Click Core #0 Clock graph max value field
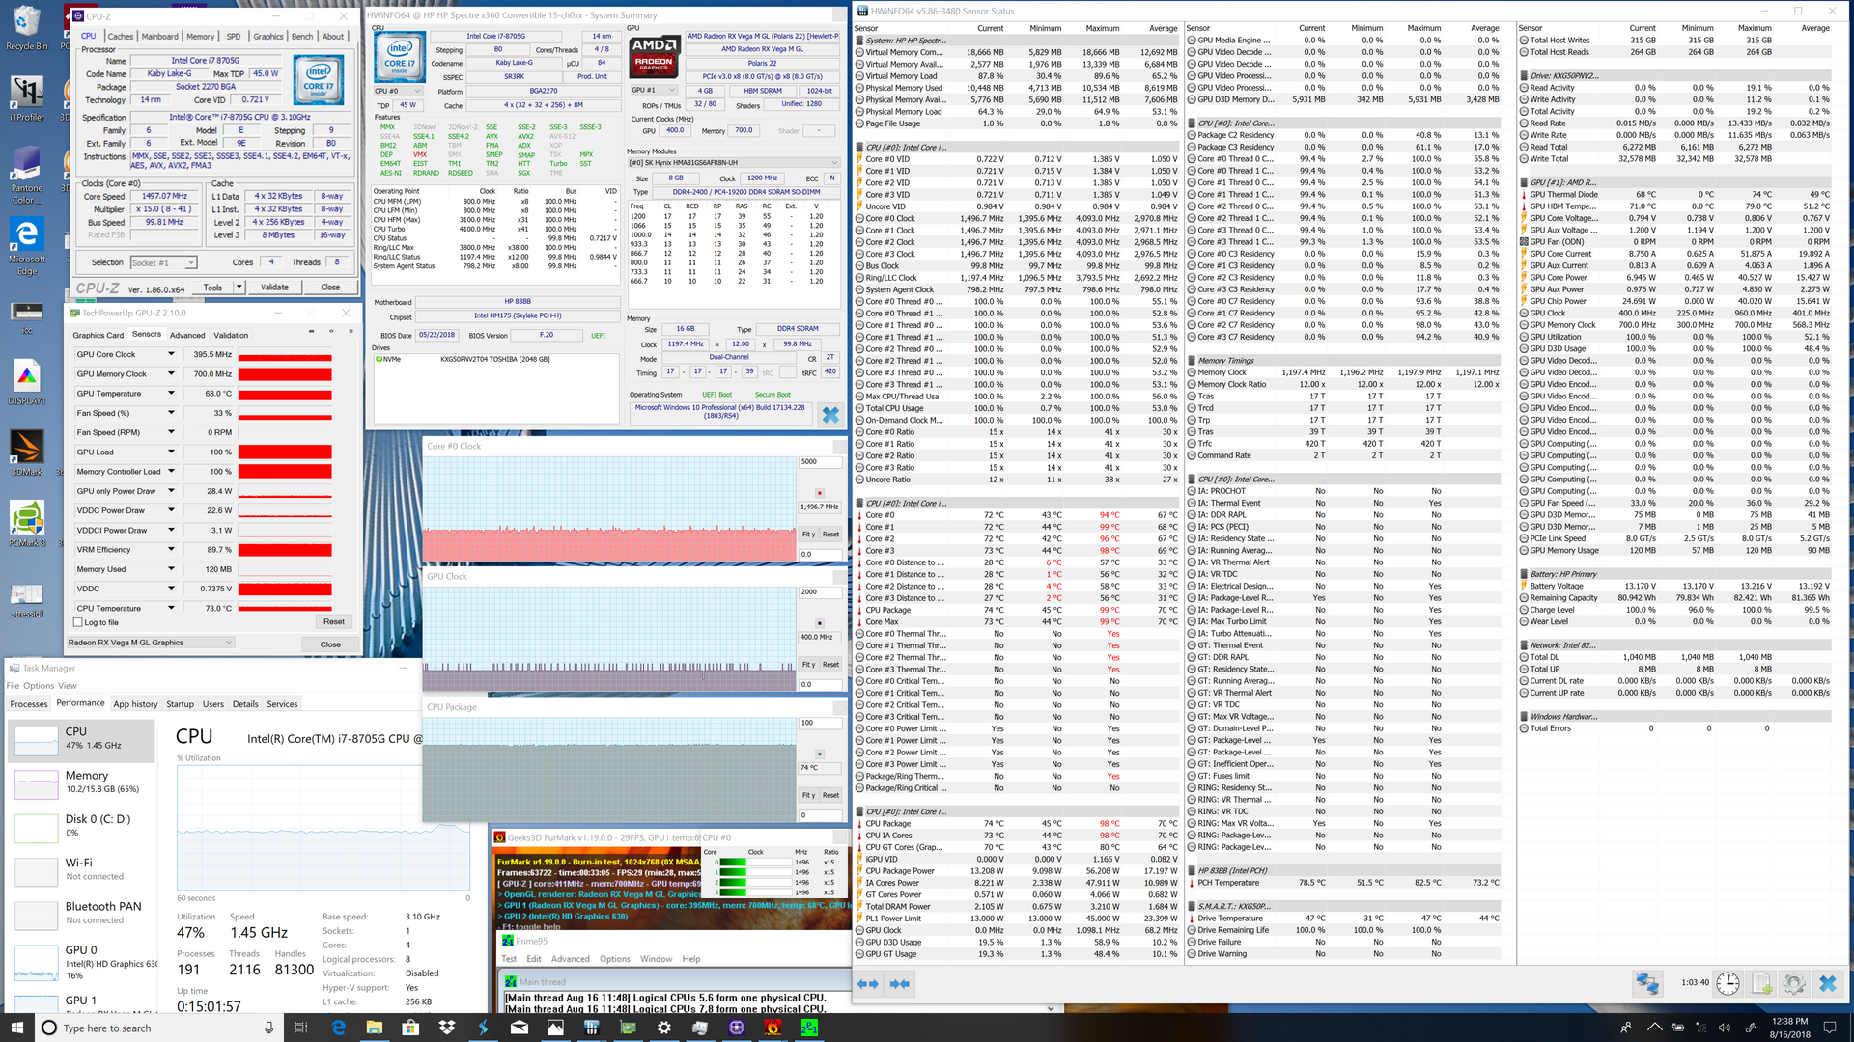 (819, 461)
